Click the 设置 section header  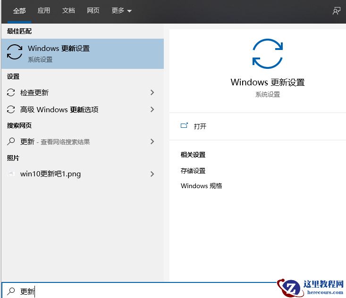(13, 76)
